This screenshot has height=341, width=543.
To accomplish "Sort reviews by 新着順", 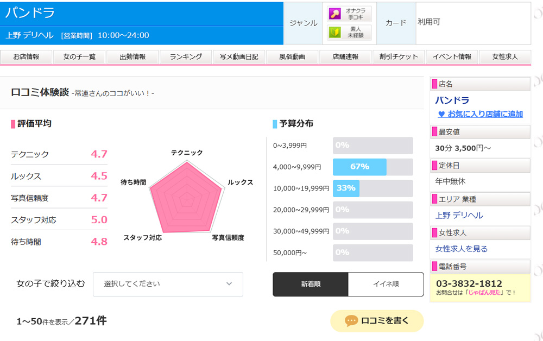I will pos(311,284).
